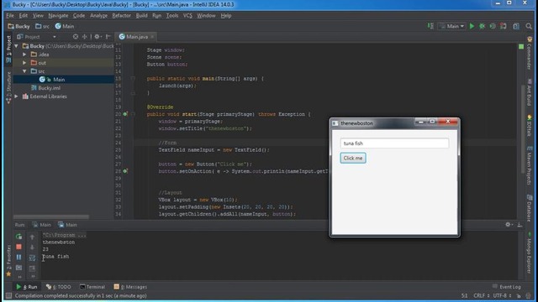Start debugging with the bug icon

(482, 26)
